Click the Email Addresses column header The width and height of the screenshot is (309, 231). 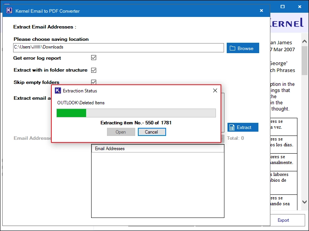[158, 149]
